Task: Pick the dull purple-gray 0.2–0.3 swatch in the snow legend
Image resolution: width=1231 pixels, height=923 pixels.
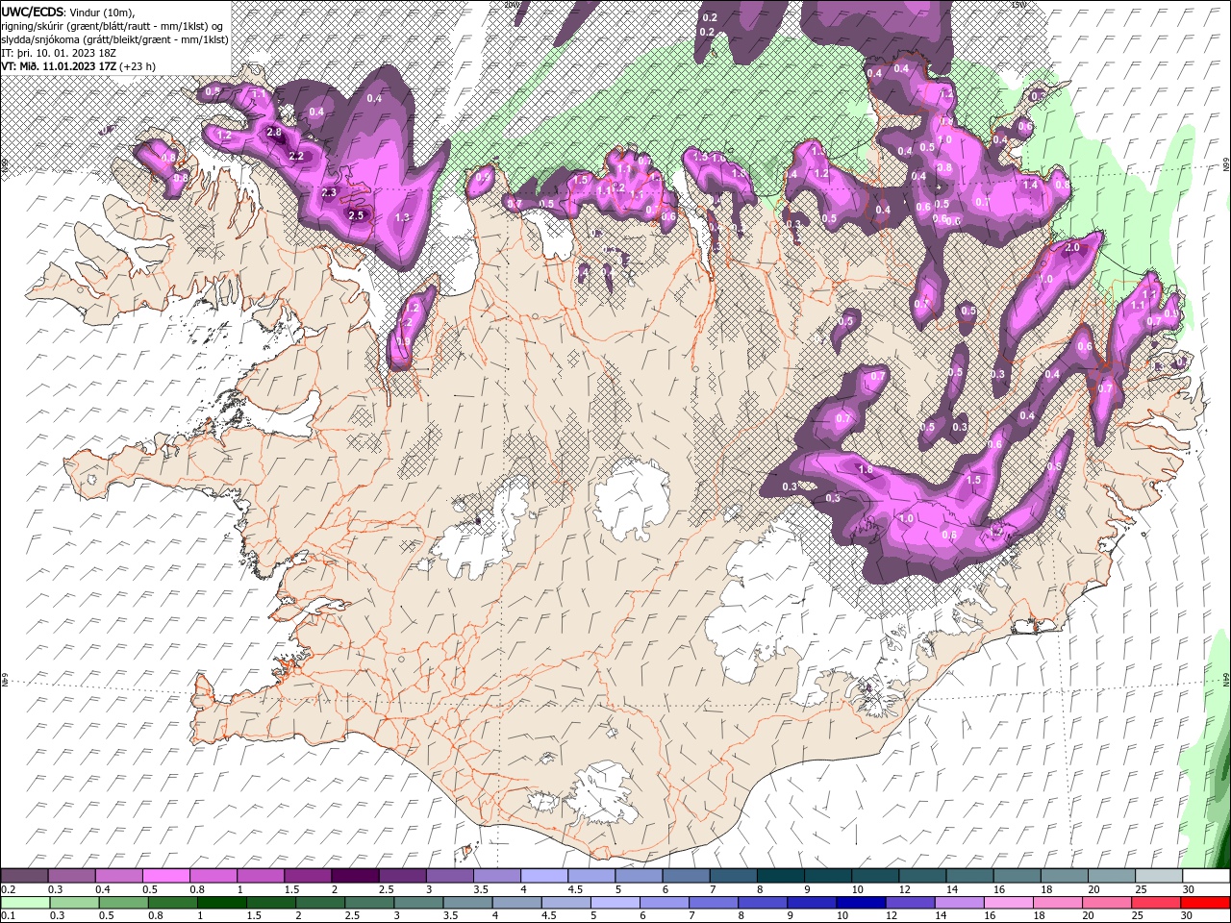Action: tap(25, 876)
